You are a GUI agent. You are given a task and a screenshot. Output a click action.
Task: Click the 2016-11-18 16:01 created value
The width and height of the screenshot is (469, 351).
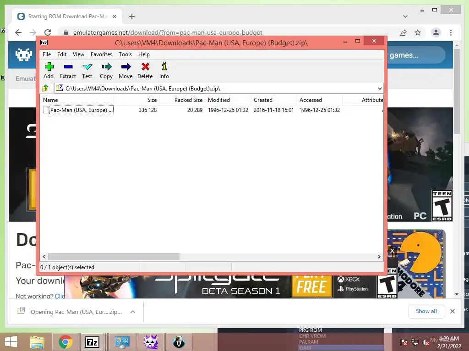point(274,110)
